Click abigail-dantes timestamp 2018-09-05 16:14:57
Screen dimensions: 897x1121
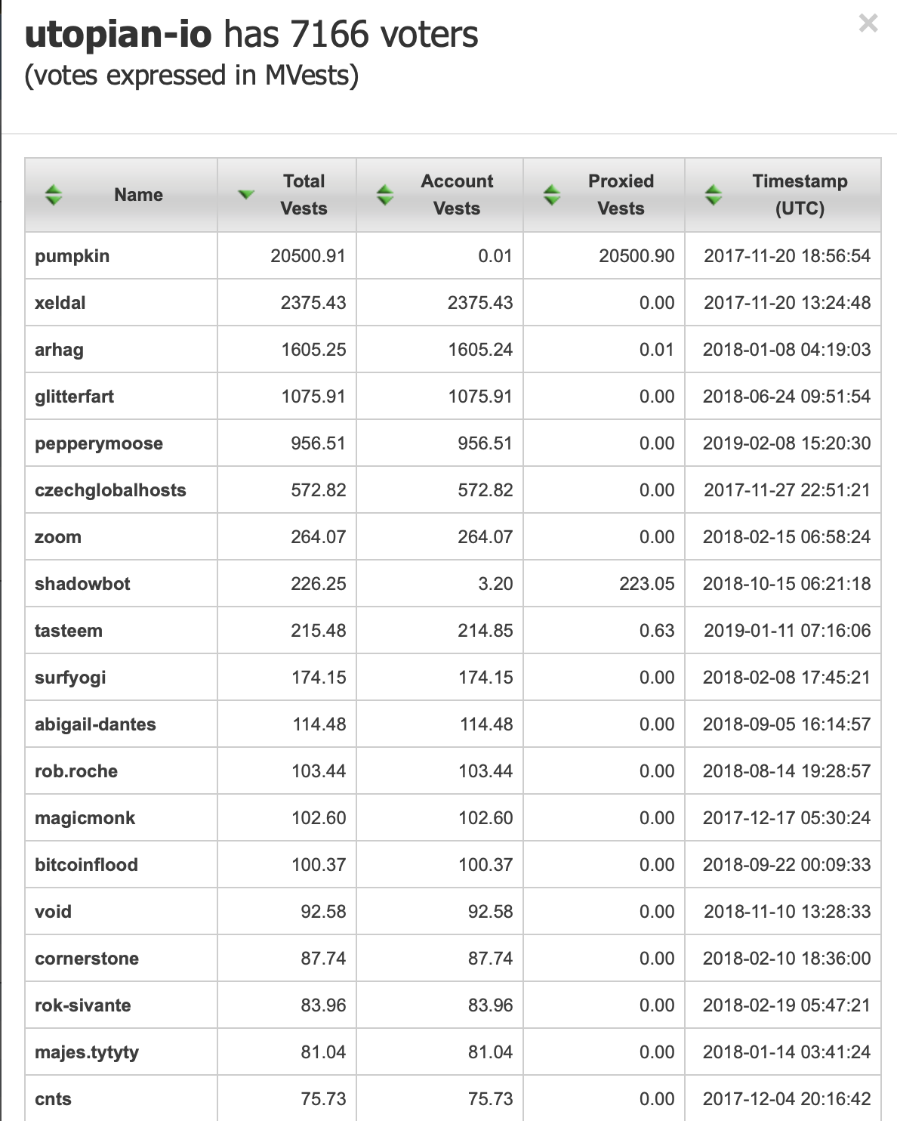[787, 724]
